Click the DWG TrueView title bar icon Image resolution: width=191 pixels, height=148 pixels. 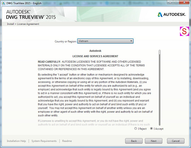[x=3, y=3]
